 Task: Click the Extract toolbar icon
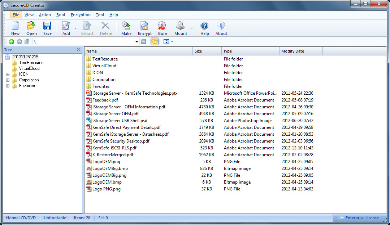[x=87, y=26]
